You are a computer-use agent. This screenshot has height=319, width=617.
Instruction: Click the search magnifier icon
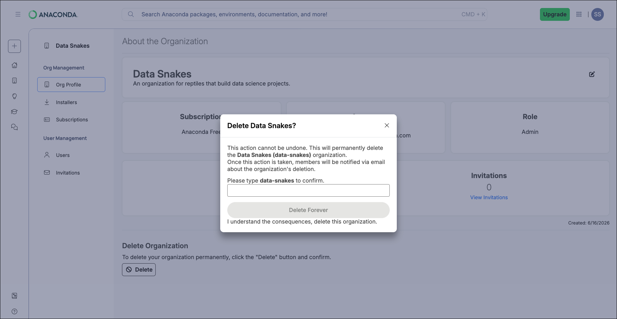click(x=131, y=14)
